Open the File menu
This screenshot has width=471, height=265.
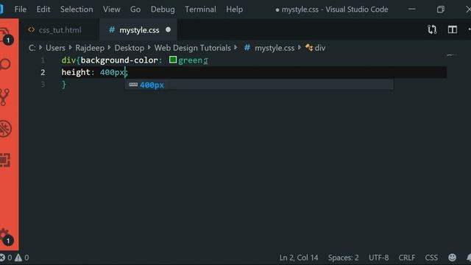click(21, 10)
